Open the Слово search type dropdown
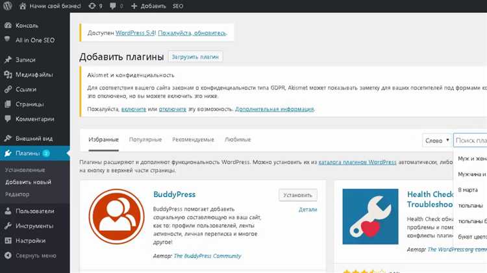 (x=437, y=141)
